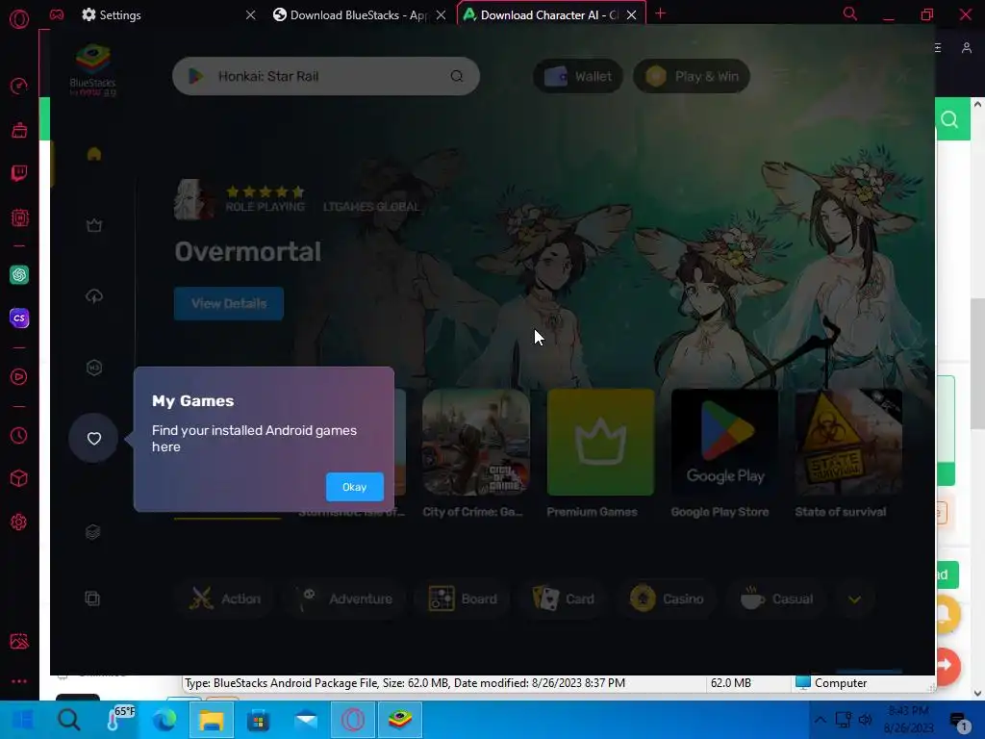Image resolution: width=985 pixels, height=739 pixels.
Task: Open BlueStacks from the taskbar
Action: (x=400, y=720)
